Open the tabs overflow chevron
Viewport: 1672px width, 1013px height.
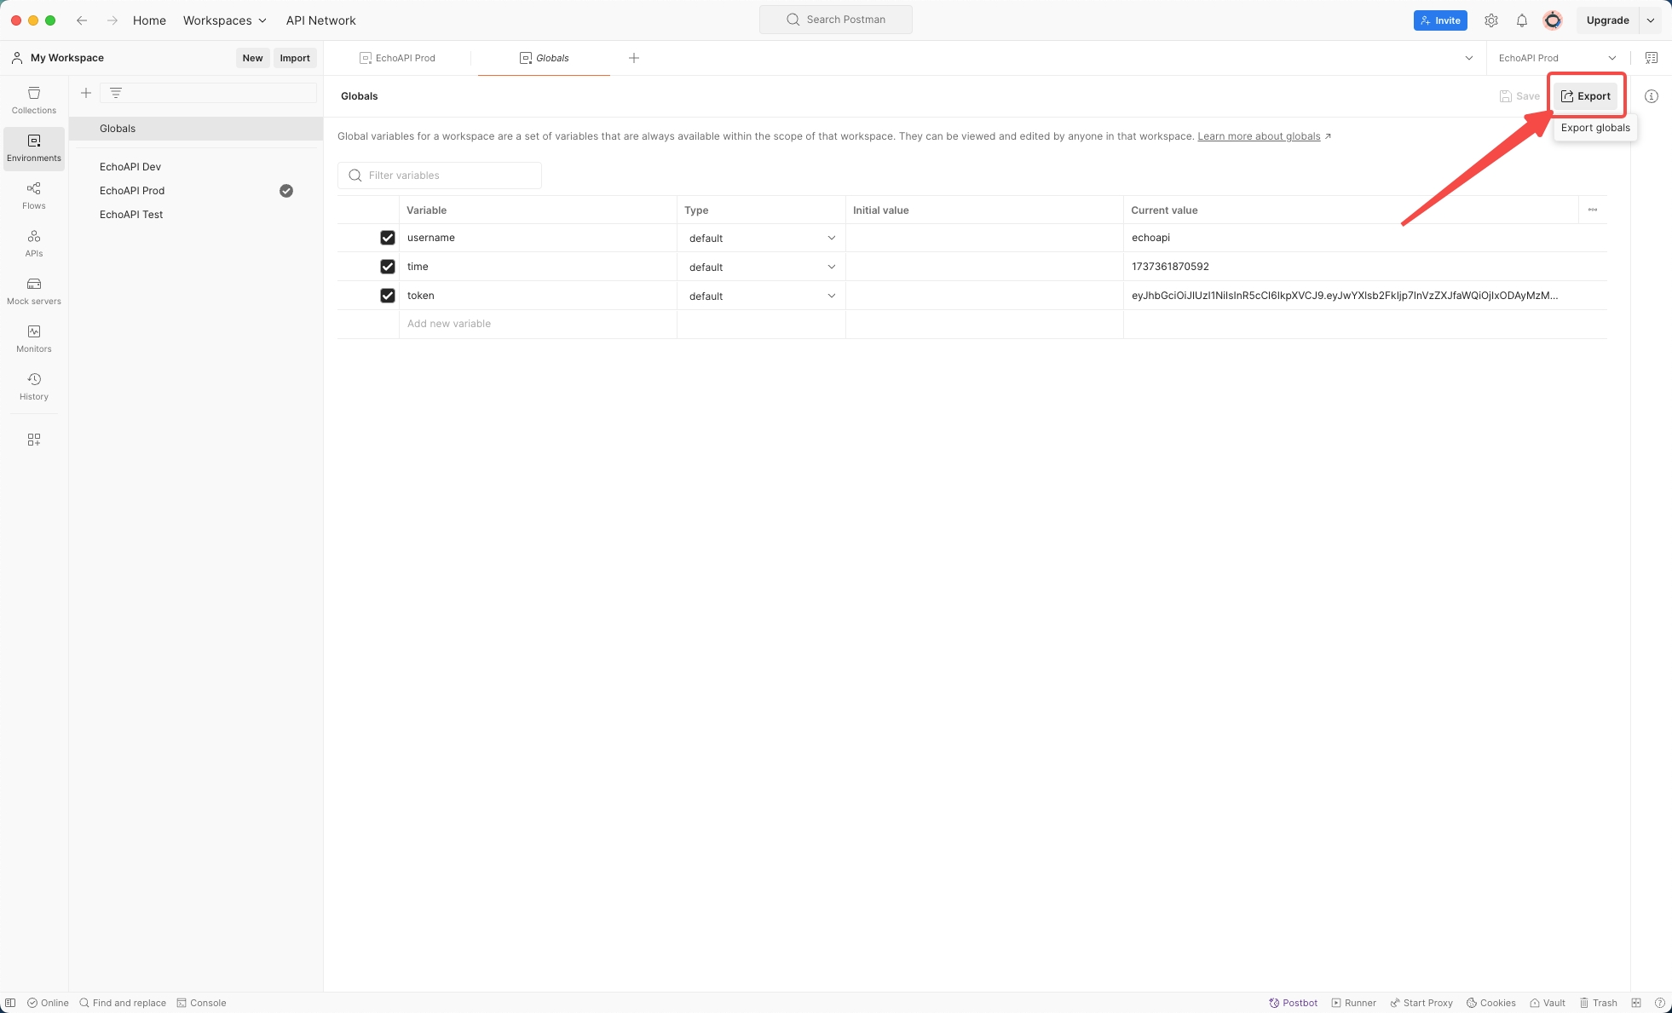click(x=1469, y=58)
